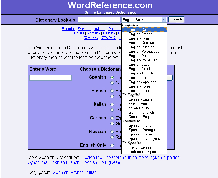Choose English-Czech option
The width and height of the screenshot is (218, 178).
pos(144,64)
